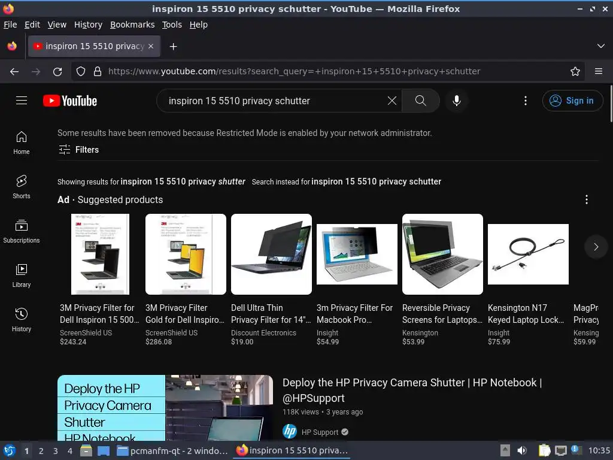Open Home in the sidebar
Image resolution: width=613 pixels, height=460 pixels.
[22, 143]
